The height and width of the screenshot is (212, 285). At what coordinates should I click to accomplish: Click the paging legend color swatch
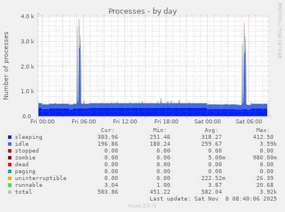pyautogui.click(x=10, y=171)
